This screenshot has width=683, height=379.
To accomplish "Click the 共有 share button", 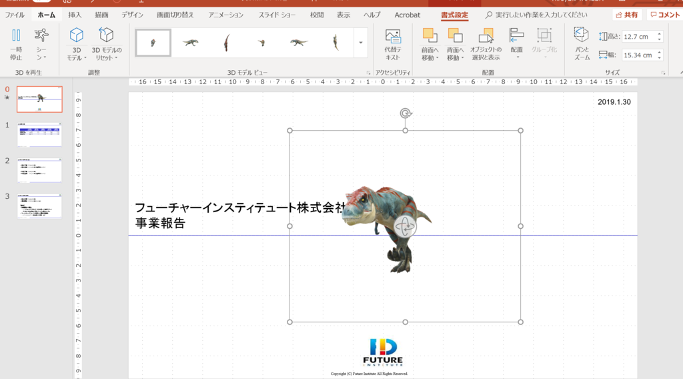I will tap(627, 15).
